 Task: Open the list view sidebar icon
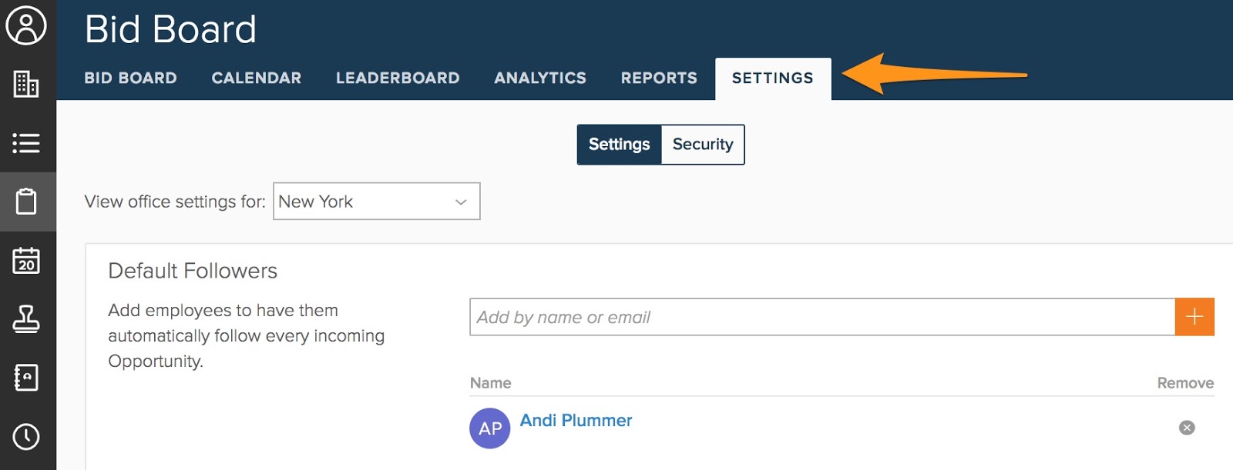click(x=26, y=143)
